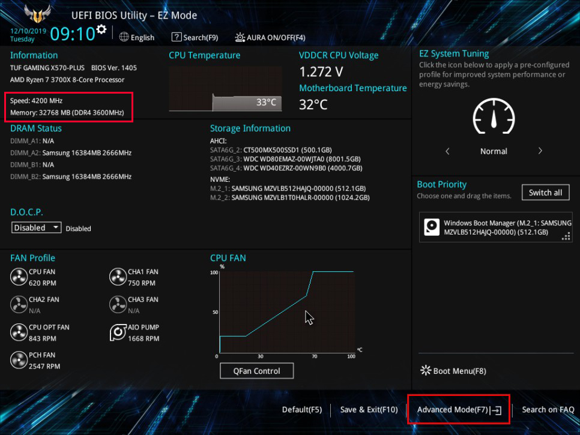Click TUF GAMING X570-PLUS model text
Viewport: 580px width, 435px height.
point(47,68)
